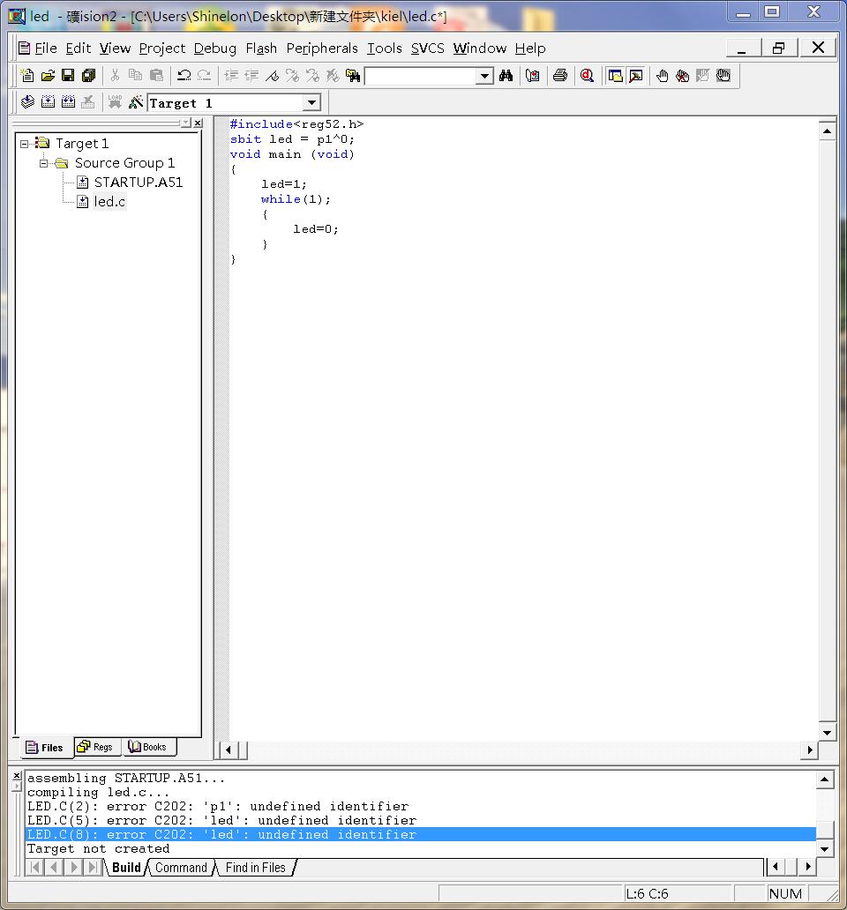Paste clipboard with the Paste icon
The image size is (847, 910).
click(156, 76)
